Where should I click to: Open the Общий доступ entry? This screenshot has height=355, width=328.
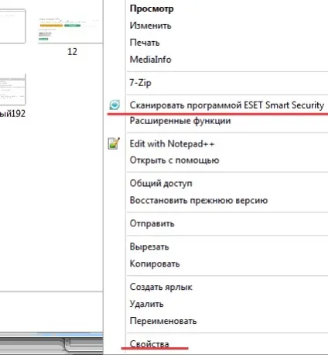tap(161, 183)
